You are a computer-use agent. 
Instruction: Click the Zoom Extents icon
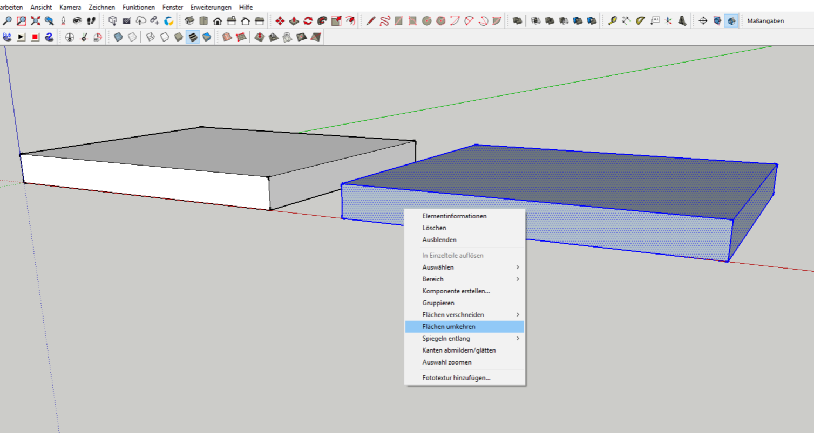pyautogui.click(x=36, y=21)
